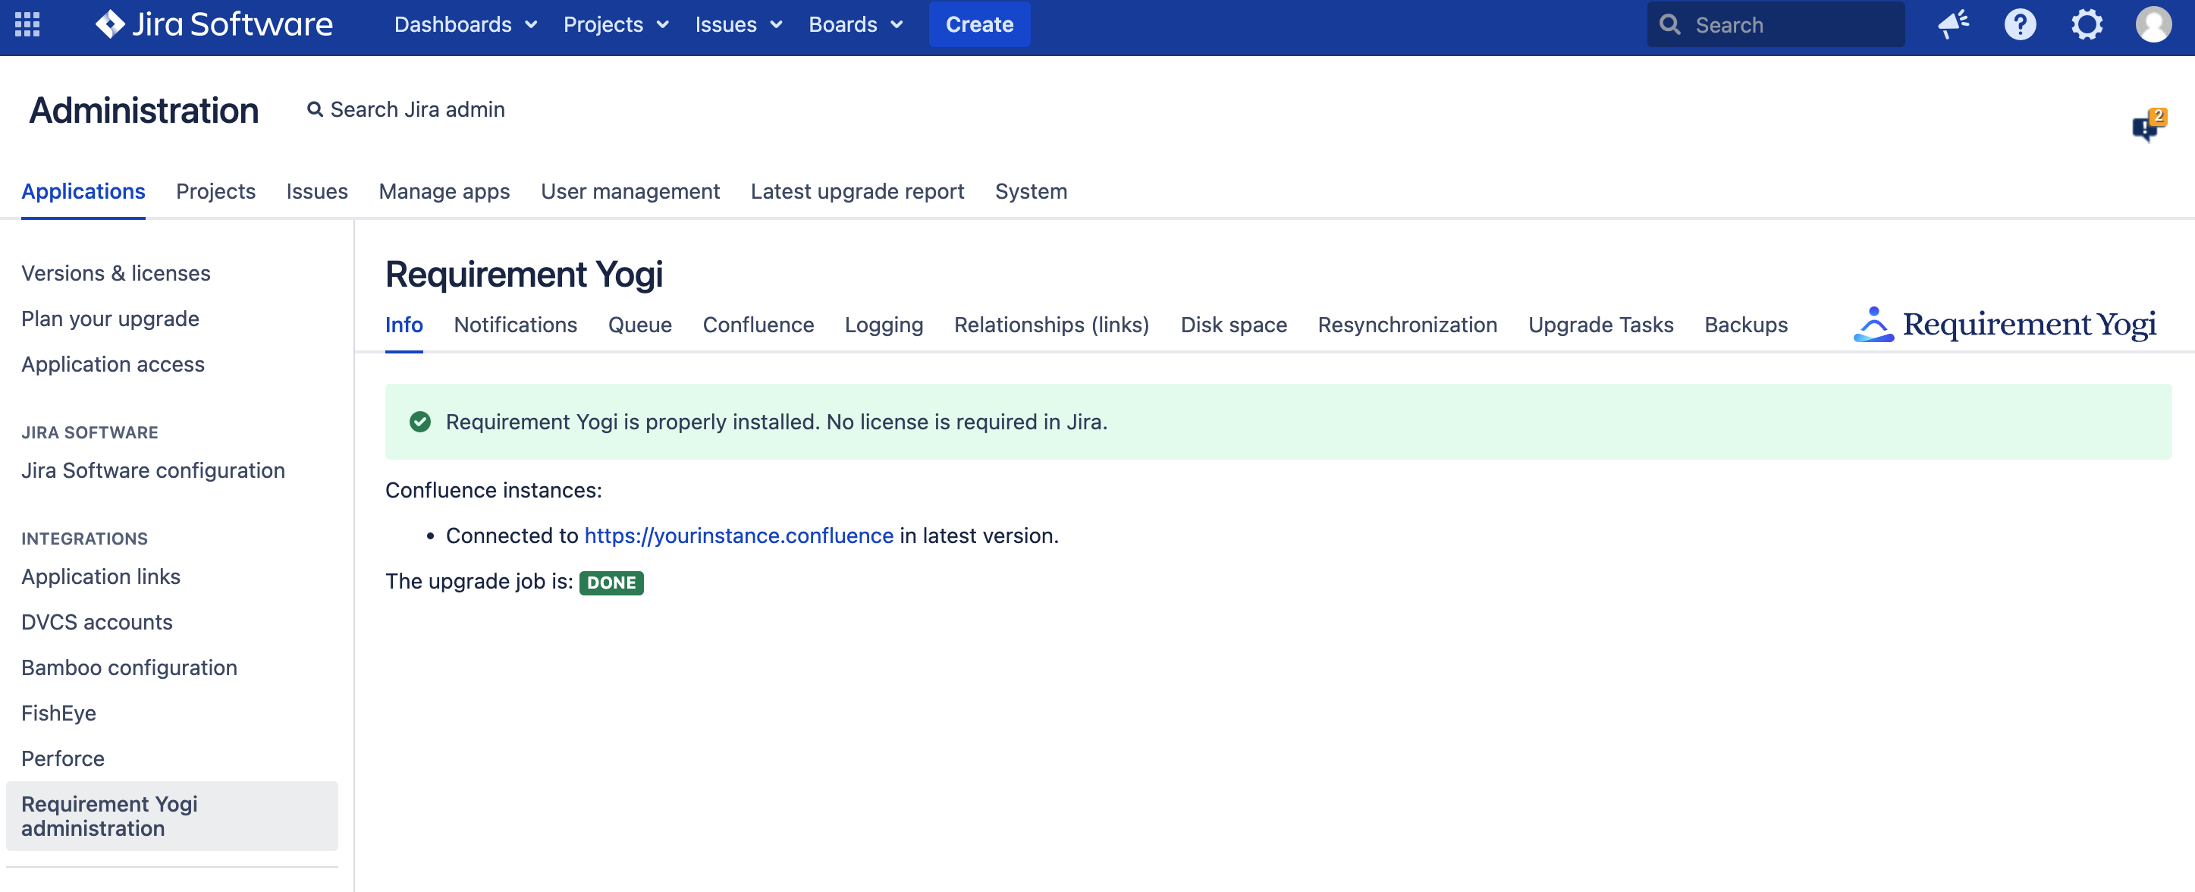
Task: Open the Help question mark icon
Action: click(2021, 25)
